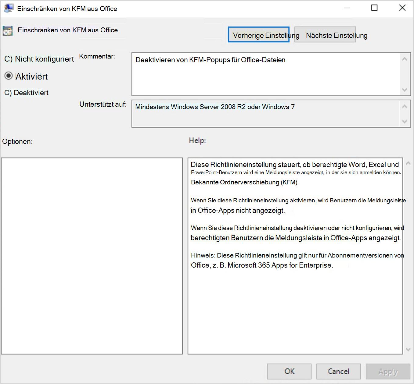414x384 pixels.
Task: Go to Nächste Einstellung
Action: point(325,35)
